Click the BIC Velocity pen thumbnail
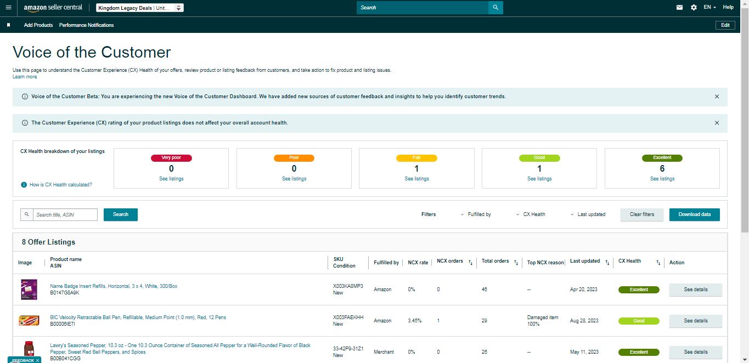749x363 pixels. click(x=29, y=320)
